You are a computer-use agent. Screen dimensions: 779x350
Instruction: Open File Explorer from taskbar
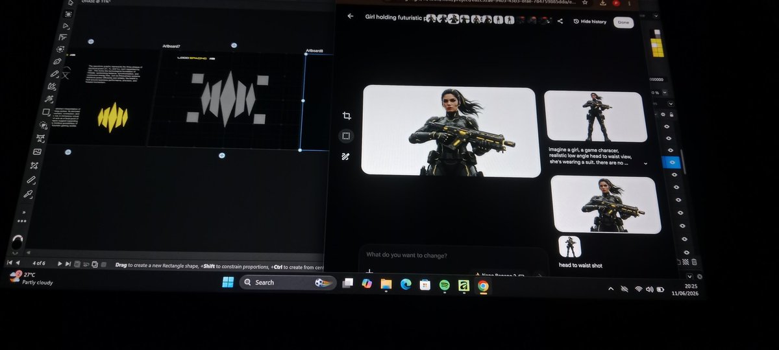click(386, 284)
